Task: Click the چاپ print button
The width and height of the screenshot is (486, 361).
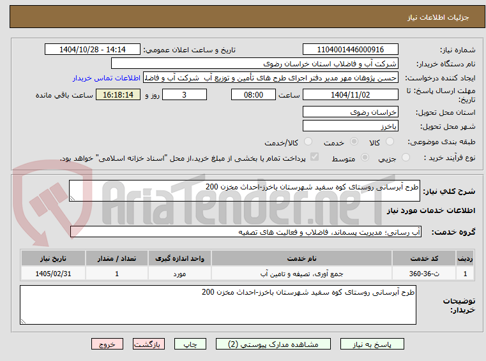Action: click(x=190, y=344)
